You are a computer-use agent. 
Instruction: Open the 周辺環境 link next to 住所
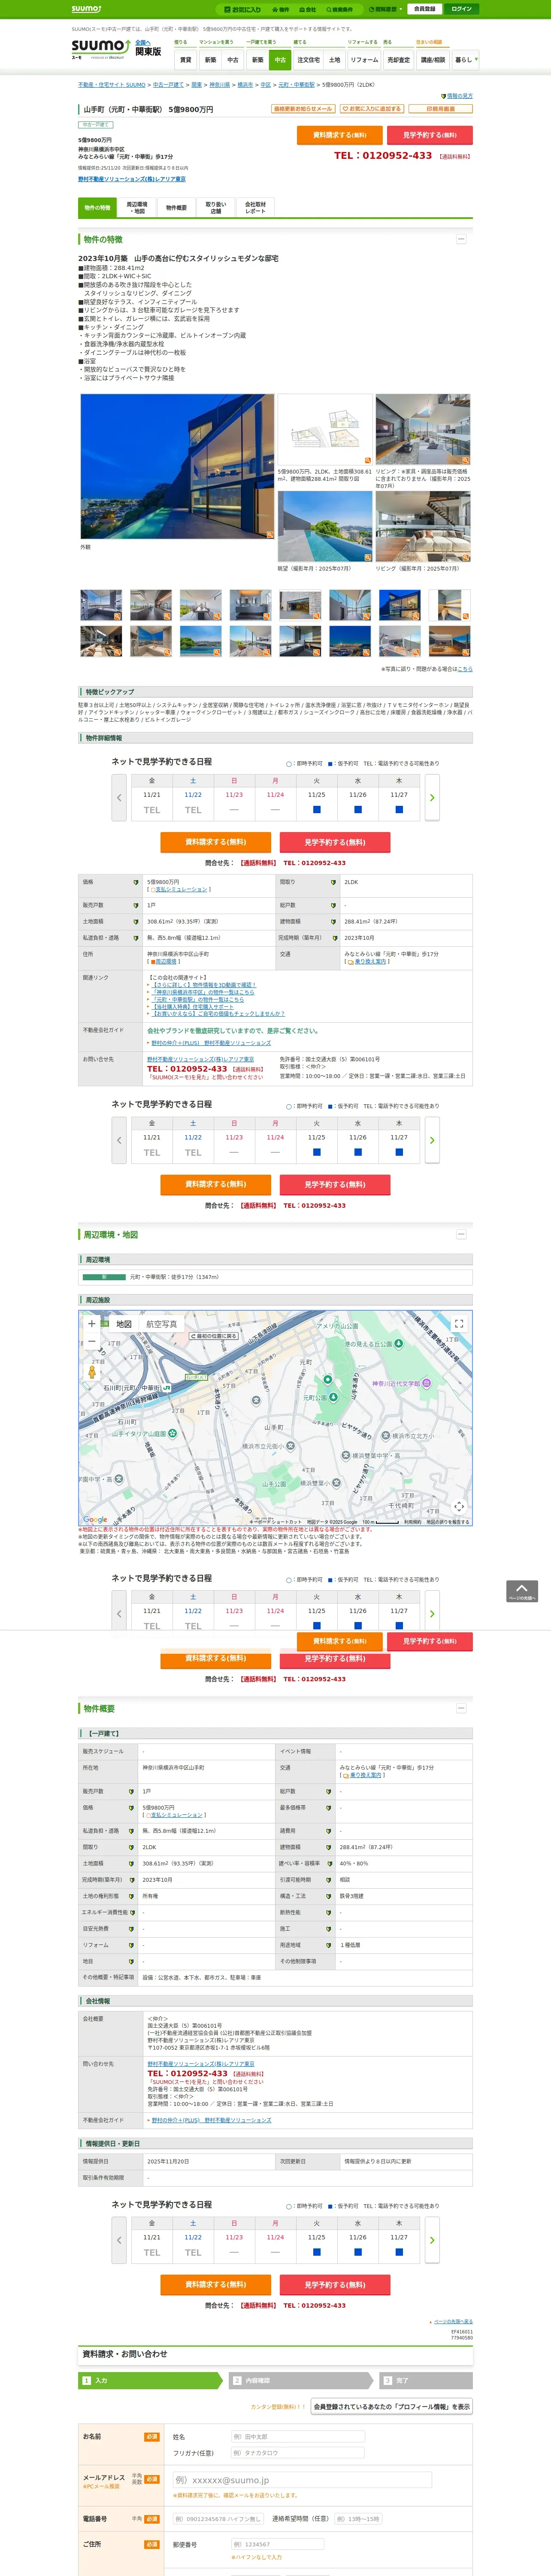coord(165,962)
